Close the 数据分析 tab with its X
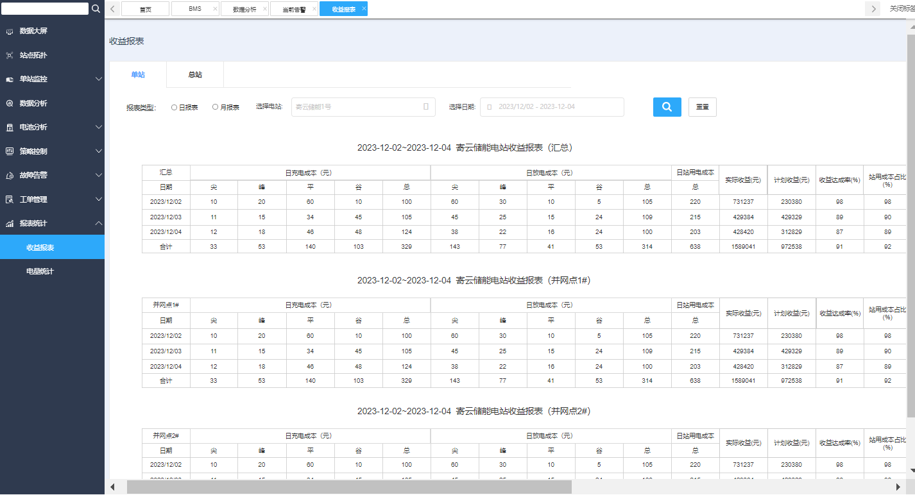This screenshot has height=495, width=915. [x=265, y=9]
